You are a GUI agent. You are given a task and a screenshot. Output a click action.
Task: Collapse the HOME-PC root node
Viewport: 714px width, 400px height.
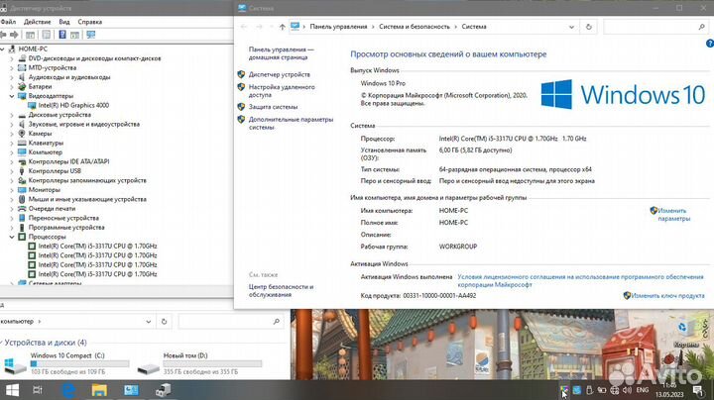tap(3, 49)
